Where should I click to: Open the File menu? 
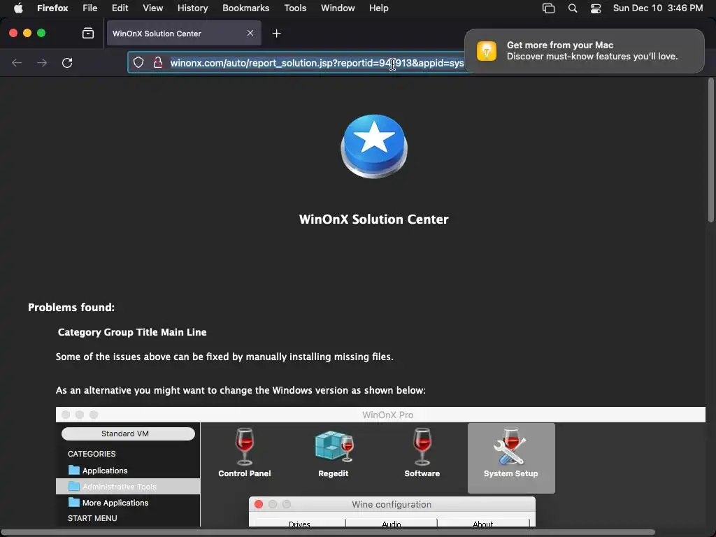tap(90, 8)
